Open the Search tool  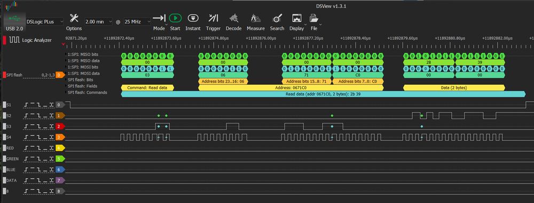[278, 18]
